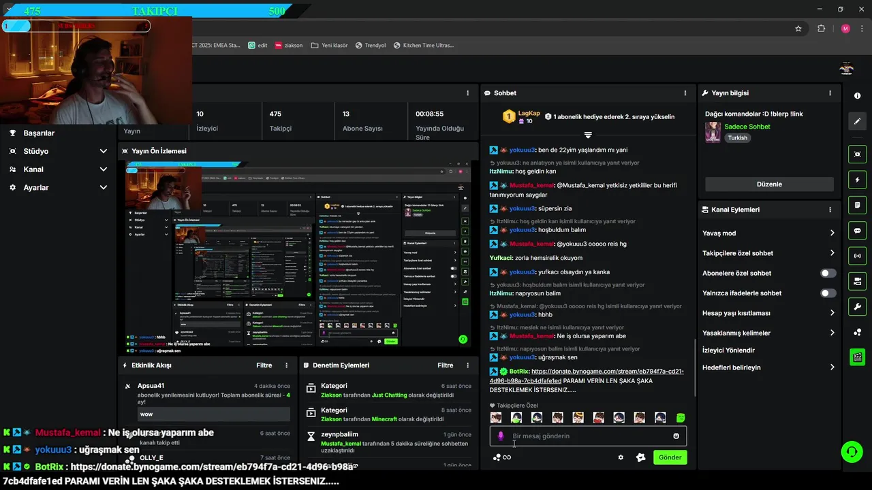Click Filtre in the Etkinlik Akışı panel
This screenshot has width=872, height=490.
tap(264, 365)
